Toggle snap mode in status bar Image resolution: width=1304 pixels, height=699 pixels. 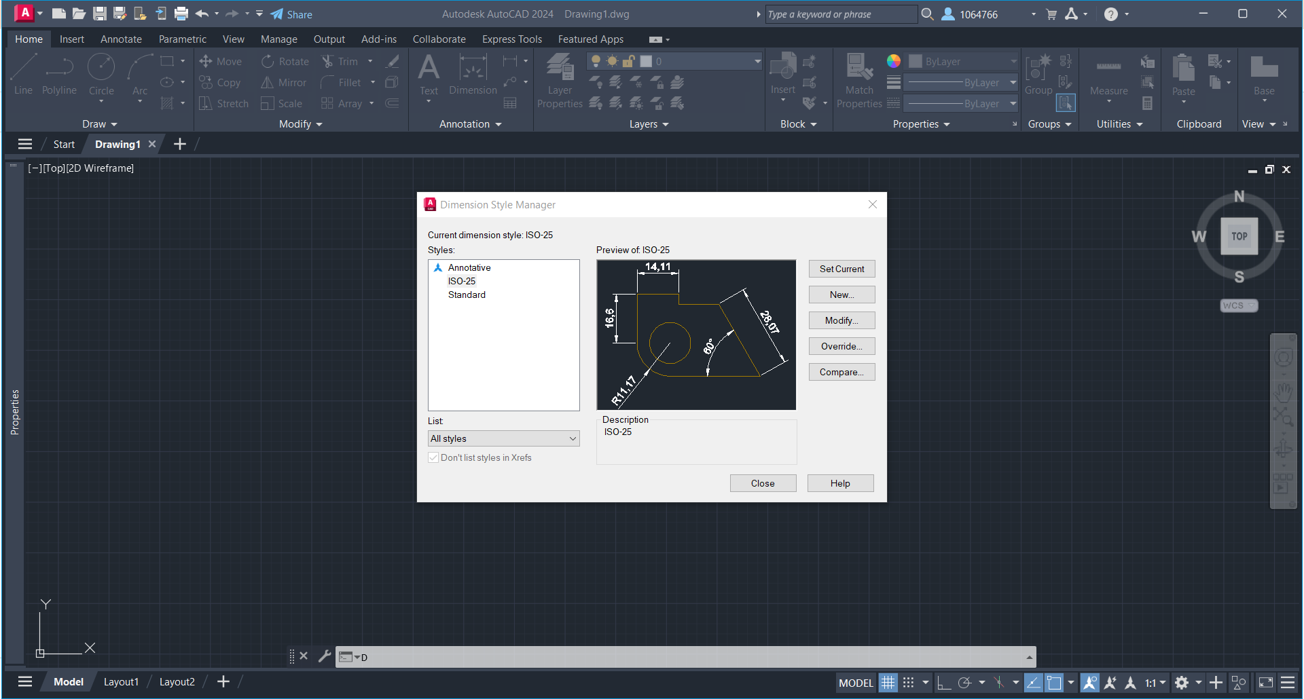click(908, 683)
